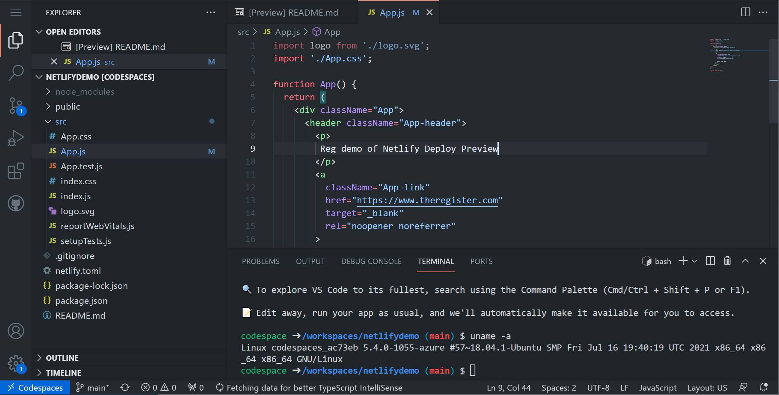Open the Codespaces status bar menu
The height and width of the screenshot is (395, 779).
click(35, 388)
